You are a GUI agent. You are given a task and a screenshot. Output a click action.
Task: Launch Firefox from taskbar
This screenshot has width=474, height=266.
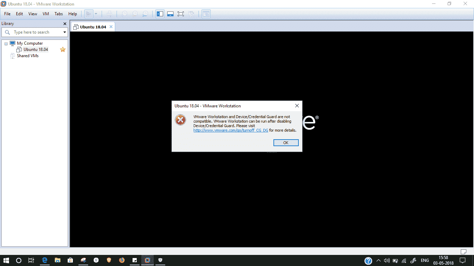point(122,260)
